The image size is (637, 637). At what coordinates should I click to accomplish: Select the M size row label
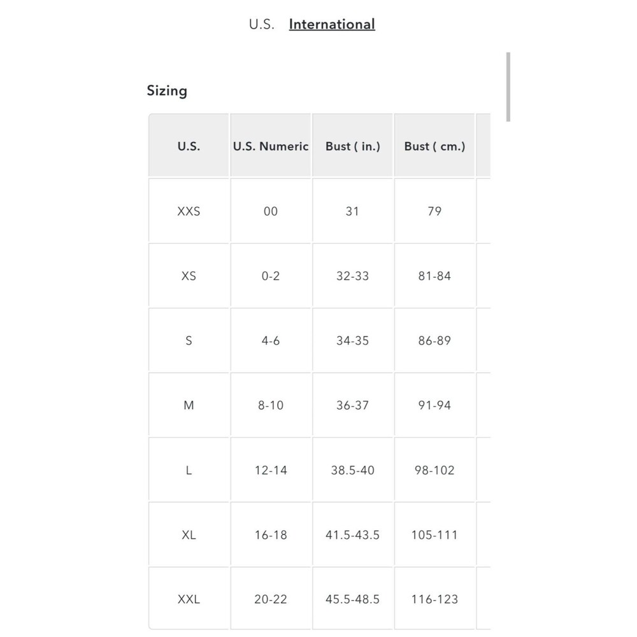[189, 404]
